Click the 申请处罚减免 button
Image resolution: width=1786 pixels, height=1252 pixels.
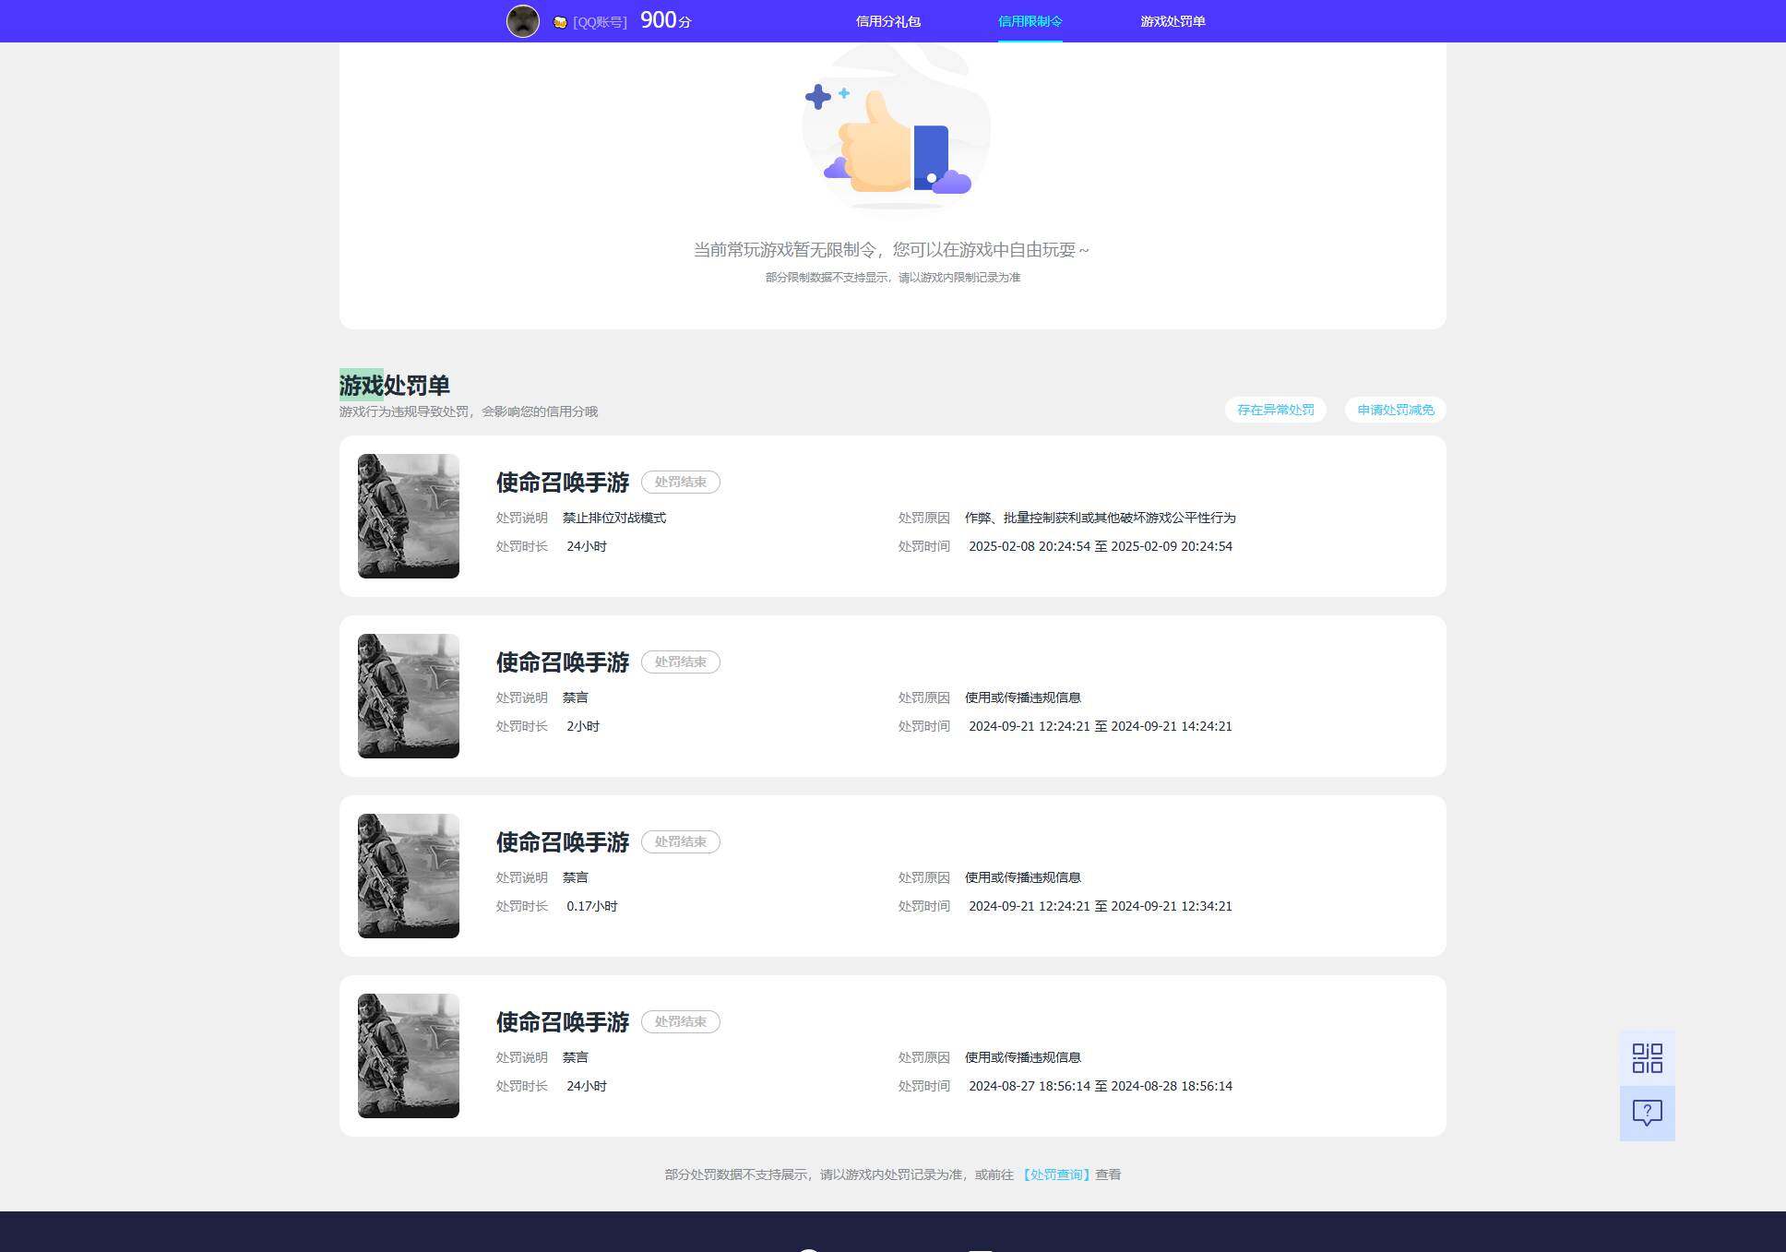tap(1395, 410)
